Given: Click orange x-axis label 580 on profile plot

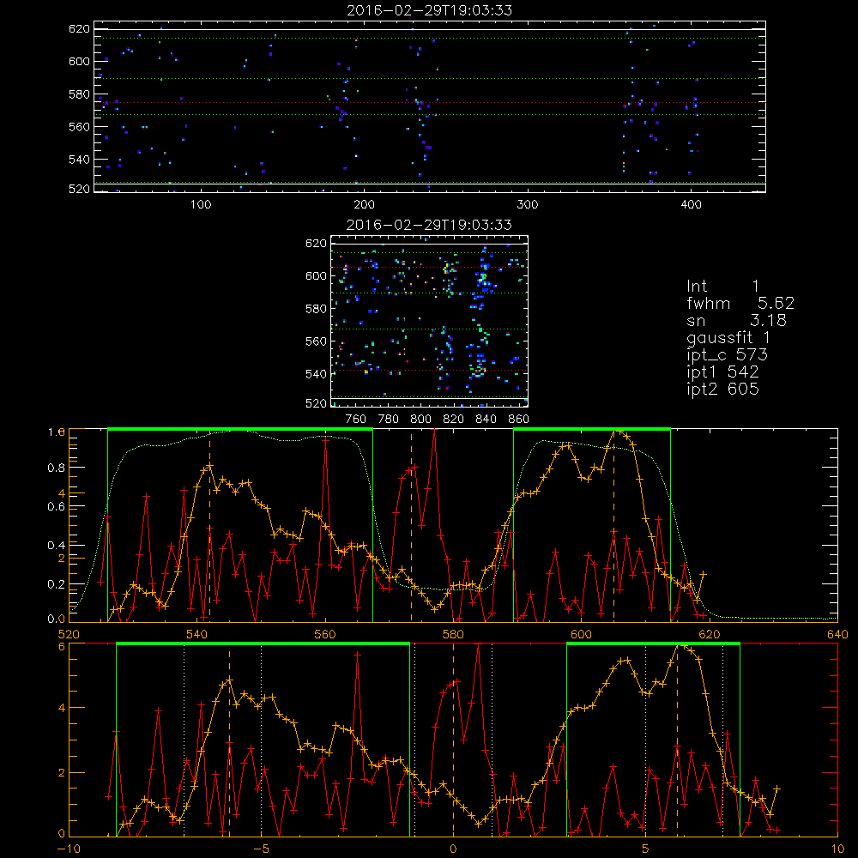Looking at the screenshot, I should pos(453,635).
